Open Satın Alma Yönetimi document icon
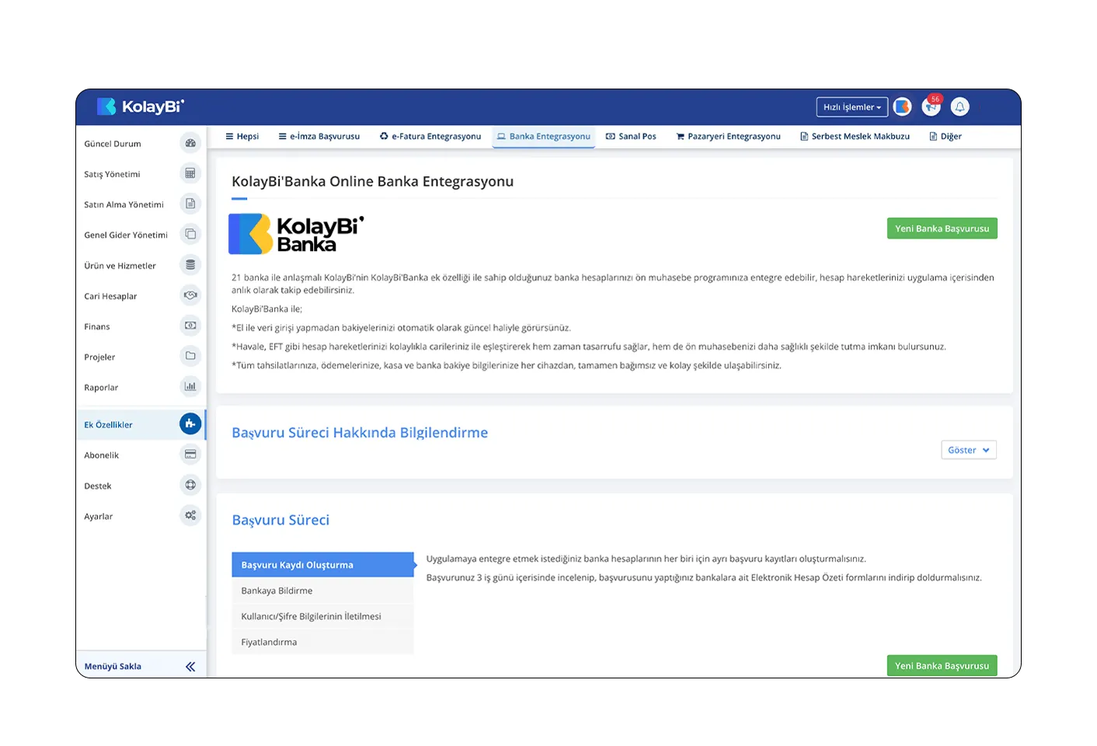This screenshot has height=746, width=1097. pyautogui.click(x=190, y=204)
